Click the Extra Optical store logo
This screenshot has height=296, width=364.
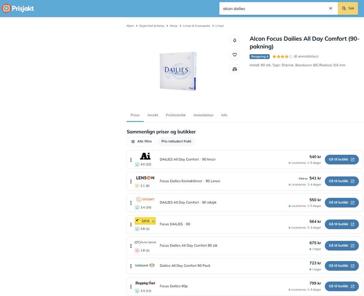145,242
